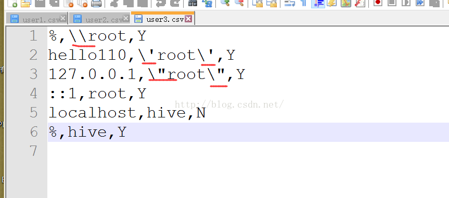
Task: Click the Save recorded macro icon
Action: pyautogui.click(x=434, y=3)
